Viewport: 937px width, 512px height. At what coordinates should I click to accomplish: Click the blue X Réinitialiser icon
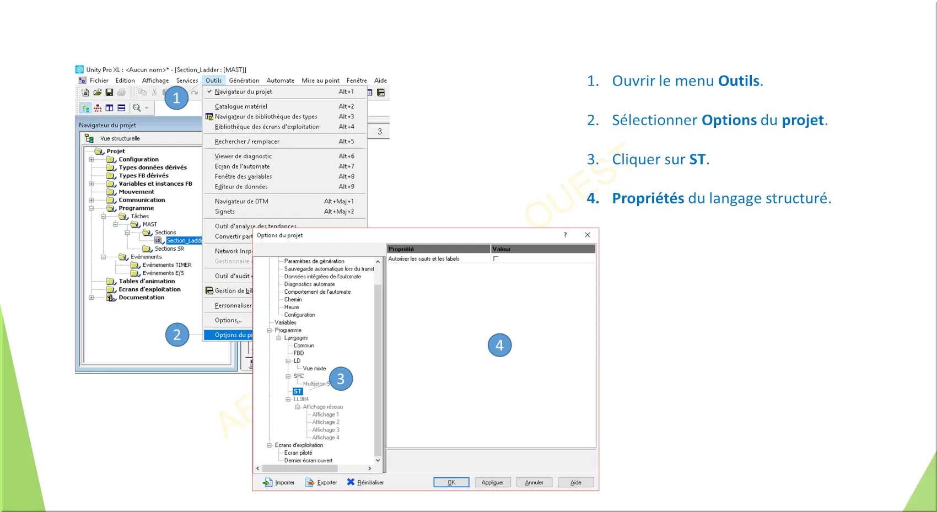(351, 482)
